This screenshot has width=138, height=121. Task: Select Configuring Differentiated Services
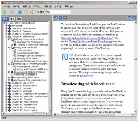point(30,80)
